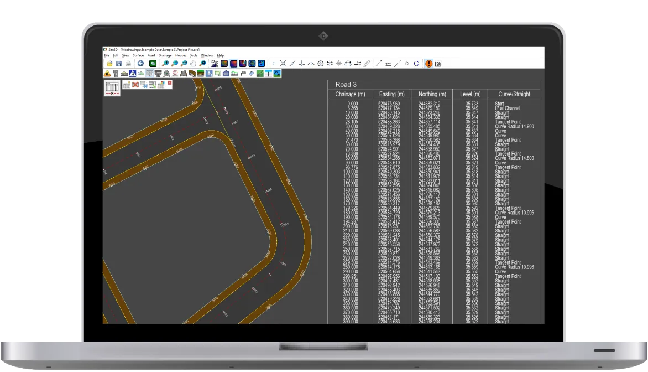Screen dimensions: 648x372
Task: Click the red X delete table button
Action: click(135, 85)
